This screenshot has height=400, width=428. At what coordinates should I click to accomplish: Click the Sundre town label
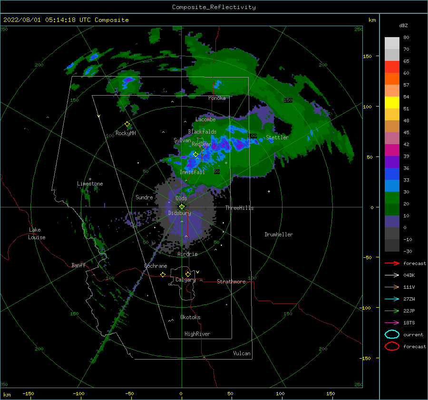[144, 197]
